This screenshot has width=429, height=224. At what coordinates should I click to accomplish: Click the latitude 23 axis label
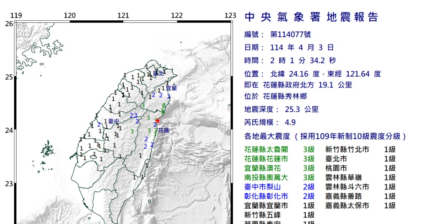click(9, 184)
